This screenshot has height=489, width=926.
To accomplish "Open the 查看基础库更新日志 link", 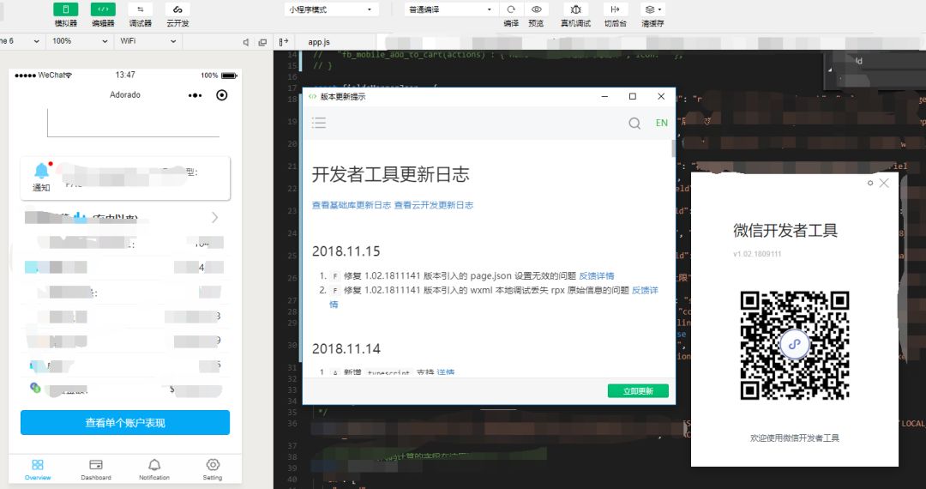I will click(352, 205).
